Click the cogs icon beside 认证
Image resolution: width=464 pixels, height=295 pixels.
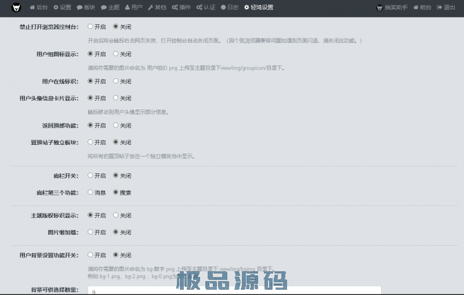[200, 8]
